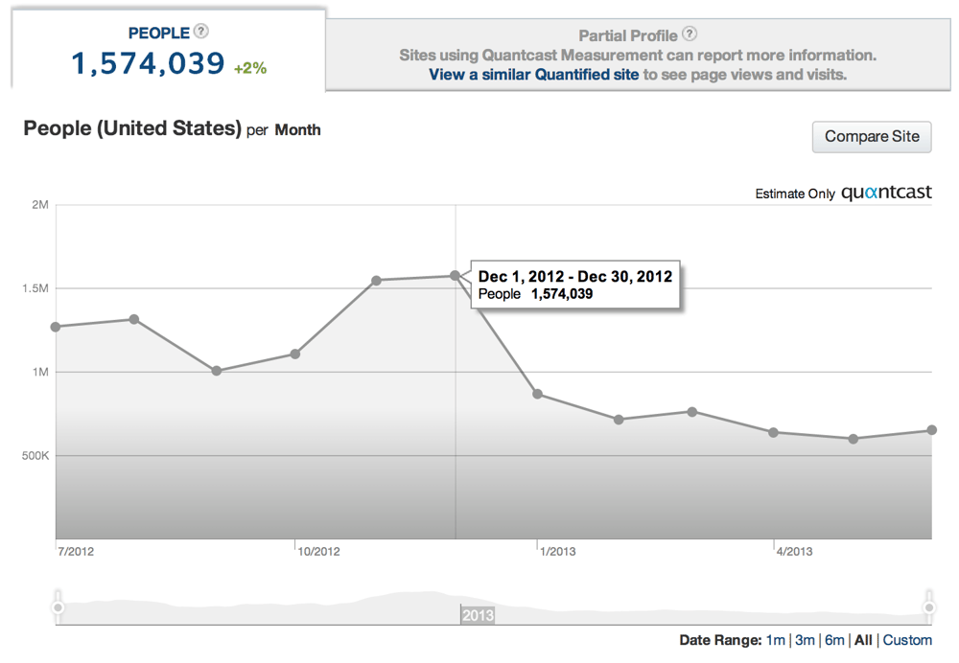Click the last data point at the chart's right edge
The height and width of the screenshot is (663, 959).
[x=931, y=430]
